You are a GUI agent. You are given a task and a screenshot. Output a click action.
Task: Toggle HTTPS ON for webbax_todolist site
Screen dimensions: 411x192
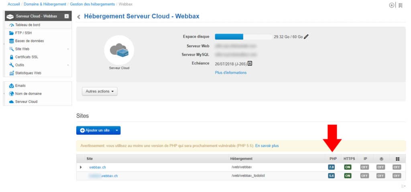pos(348,176)
